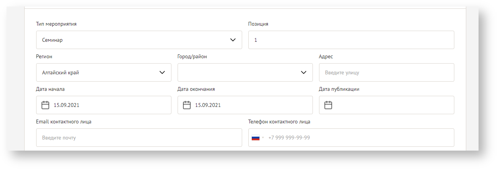This screenshot has width=497, height=169.
Task: Focus the Адрес field with Введите улицу
Action: pyautogui.click(x=386, y=72)
